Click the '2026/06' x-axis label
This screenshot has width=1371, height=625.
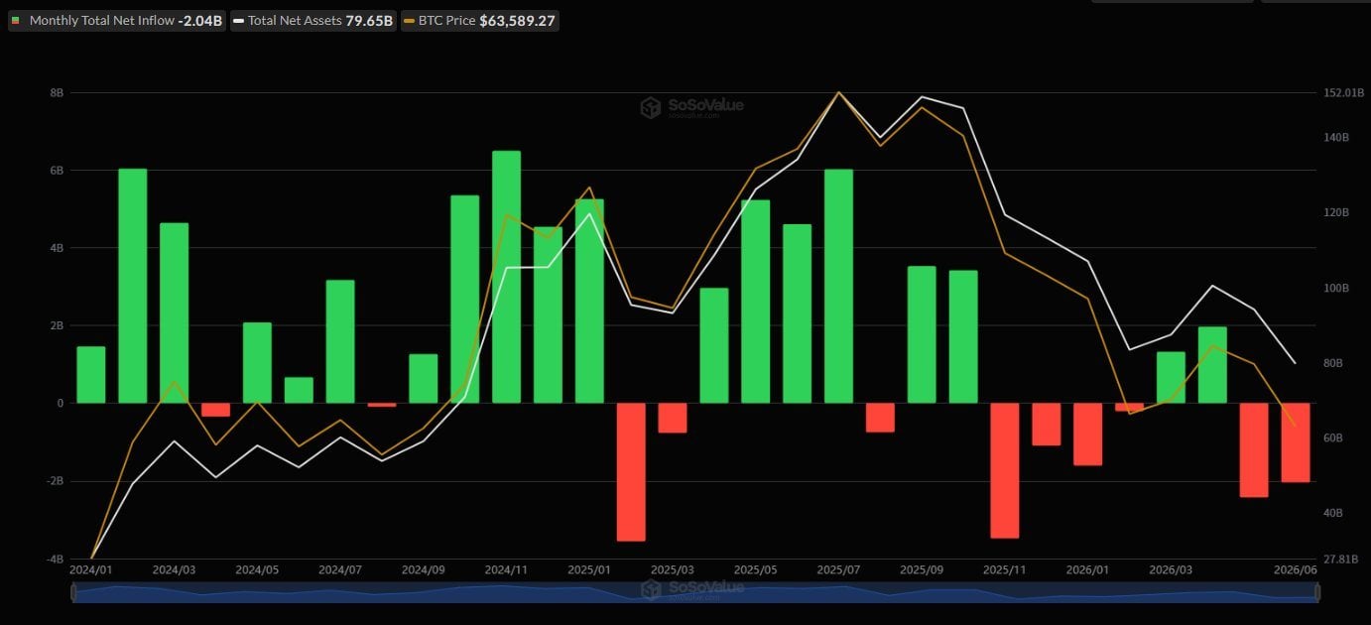(x=1296, y=570)
